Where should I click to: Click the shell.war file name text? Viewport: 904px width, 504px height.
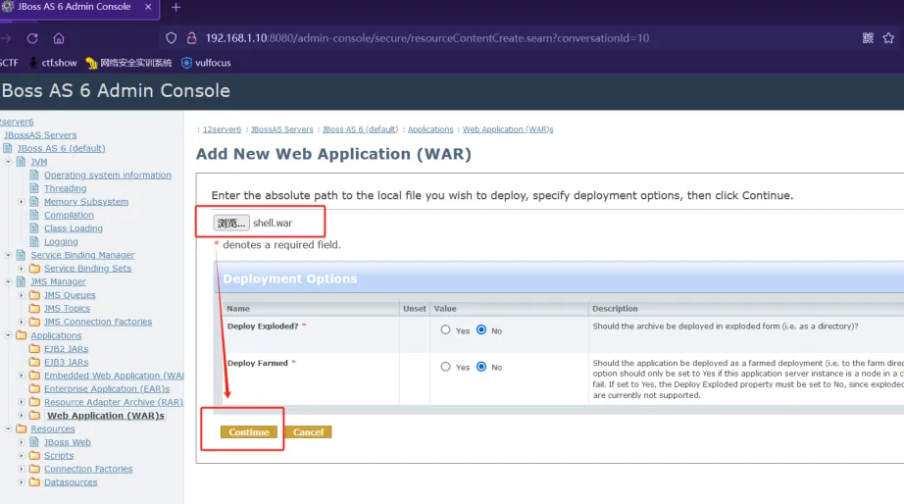pos(273,223)
